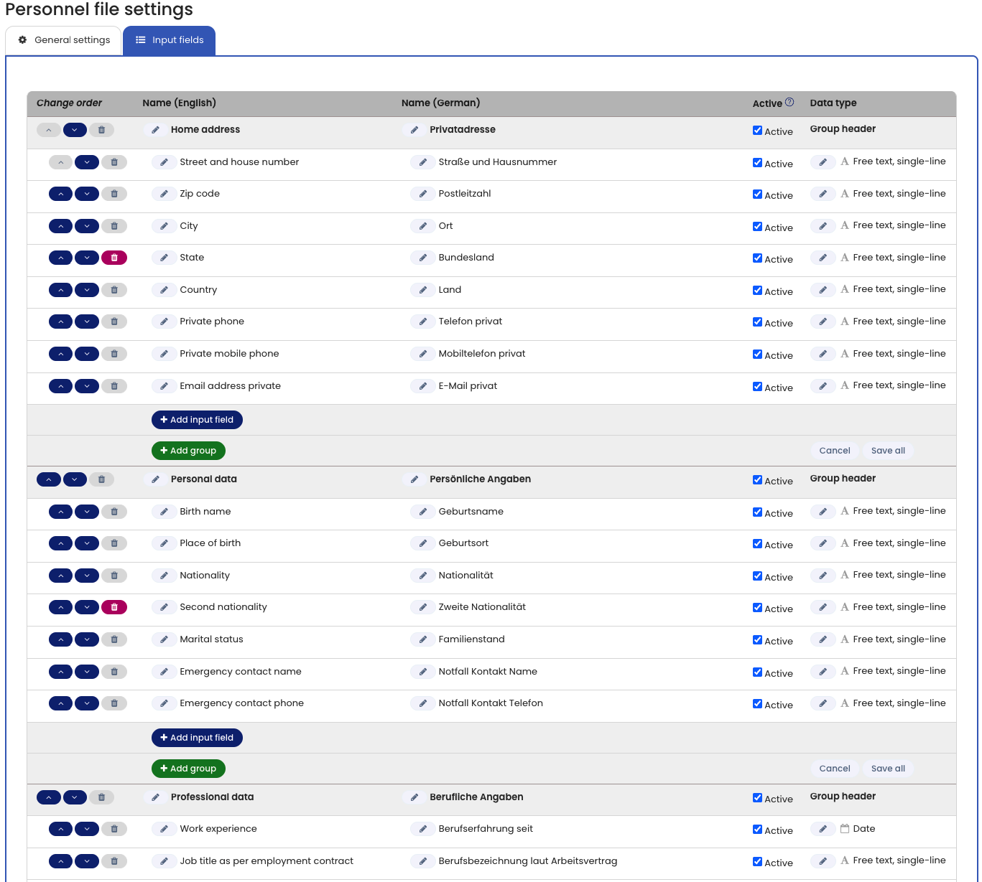Delete the Personal data group
982x882 pixels.
point(101,479)
